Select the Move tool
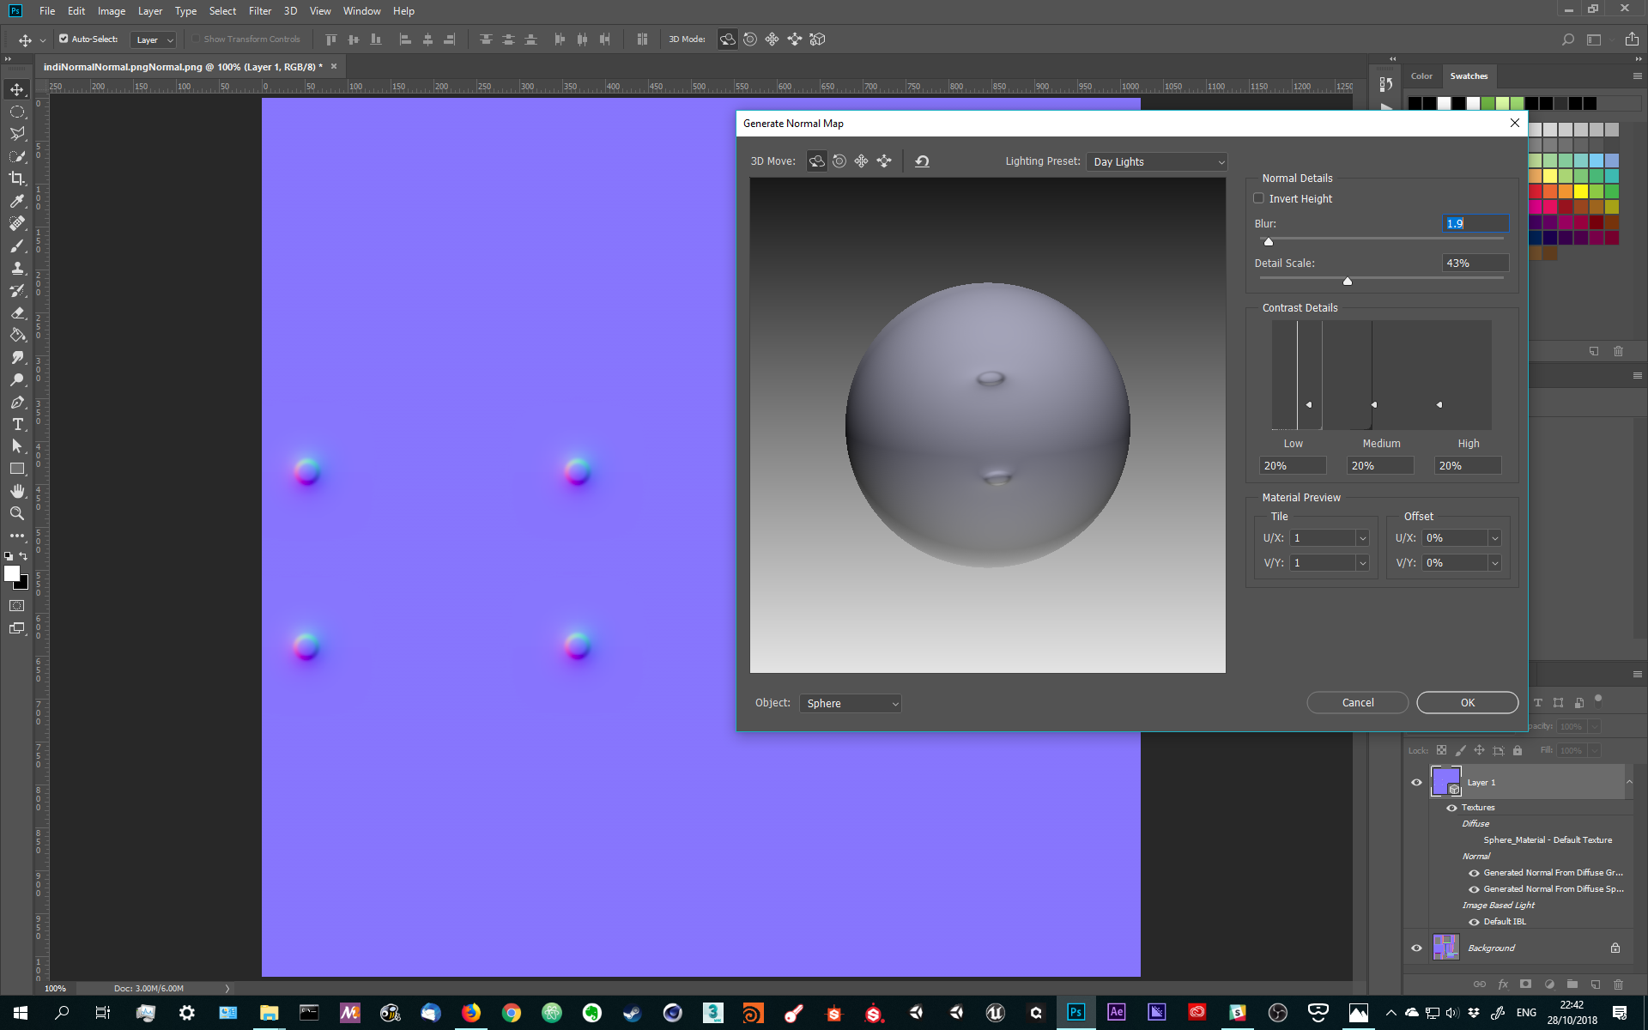1648x1030 pixels. (x=17, y=88)
